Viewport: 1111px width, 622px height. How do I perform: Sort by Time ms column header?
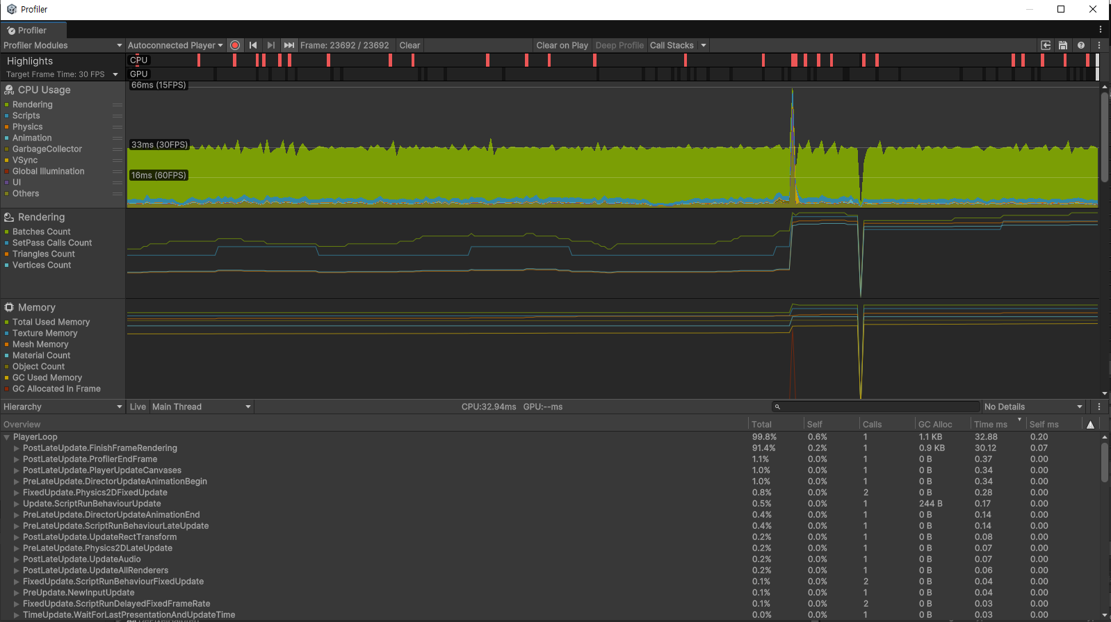tap(998, 425)
